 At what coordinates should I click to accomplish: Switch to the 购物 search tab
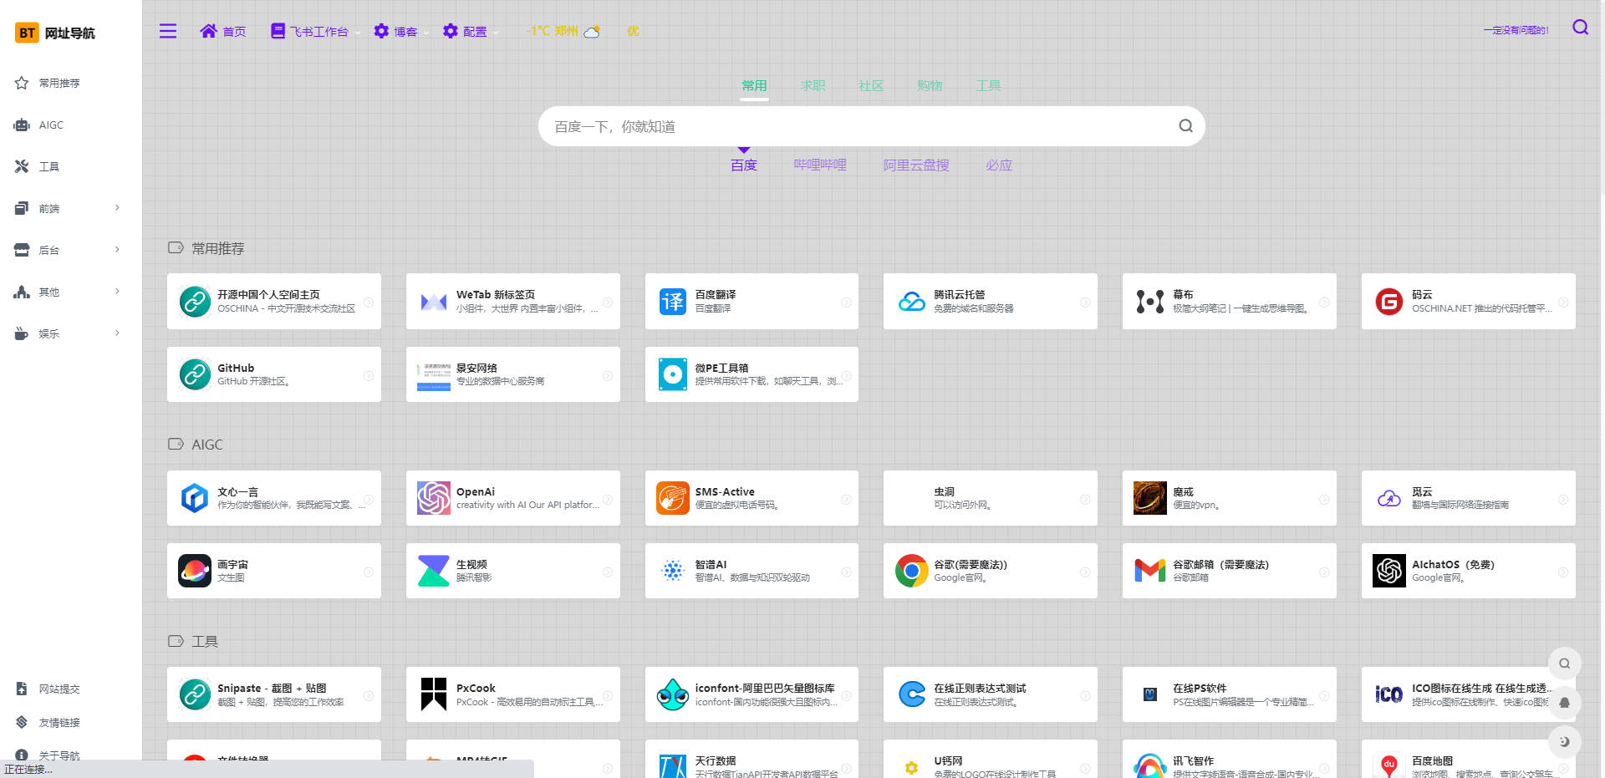(929, 85)
